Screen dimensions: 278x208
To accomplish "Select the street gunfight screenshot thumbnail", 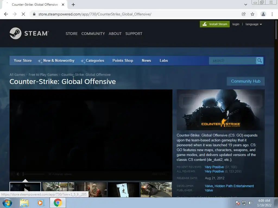I will (58, 190).
